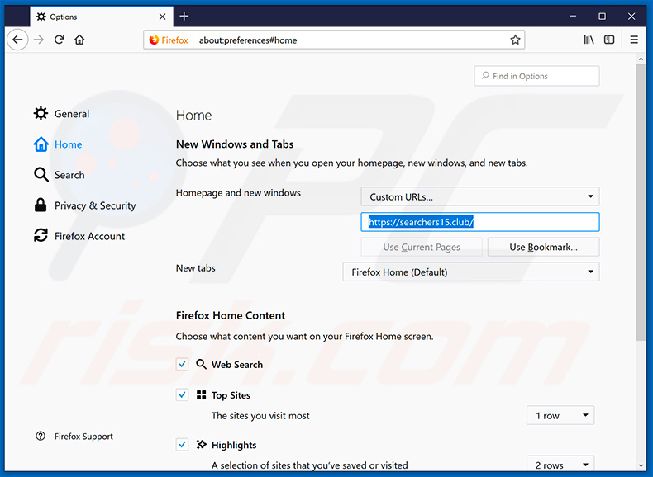Go back with the back arrow button
The height and width of the screenshot is (477, 653).
click(x=17, y=40)
